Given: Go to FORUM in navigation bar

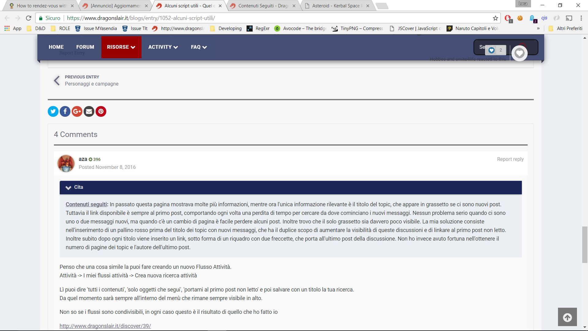Looking at the screenshot, I should pos(85,47).
